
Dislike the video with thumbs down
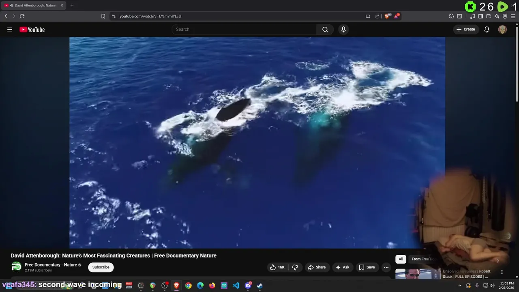(295, 267)
